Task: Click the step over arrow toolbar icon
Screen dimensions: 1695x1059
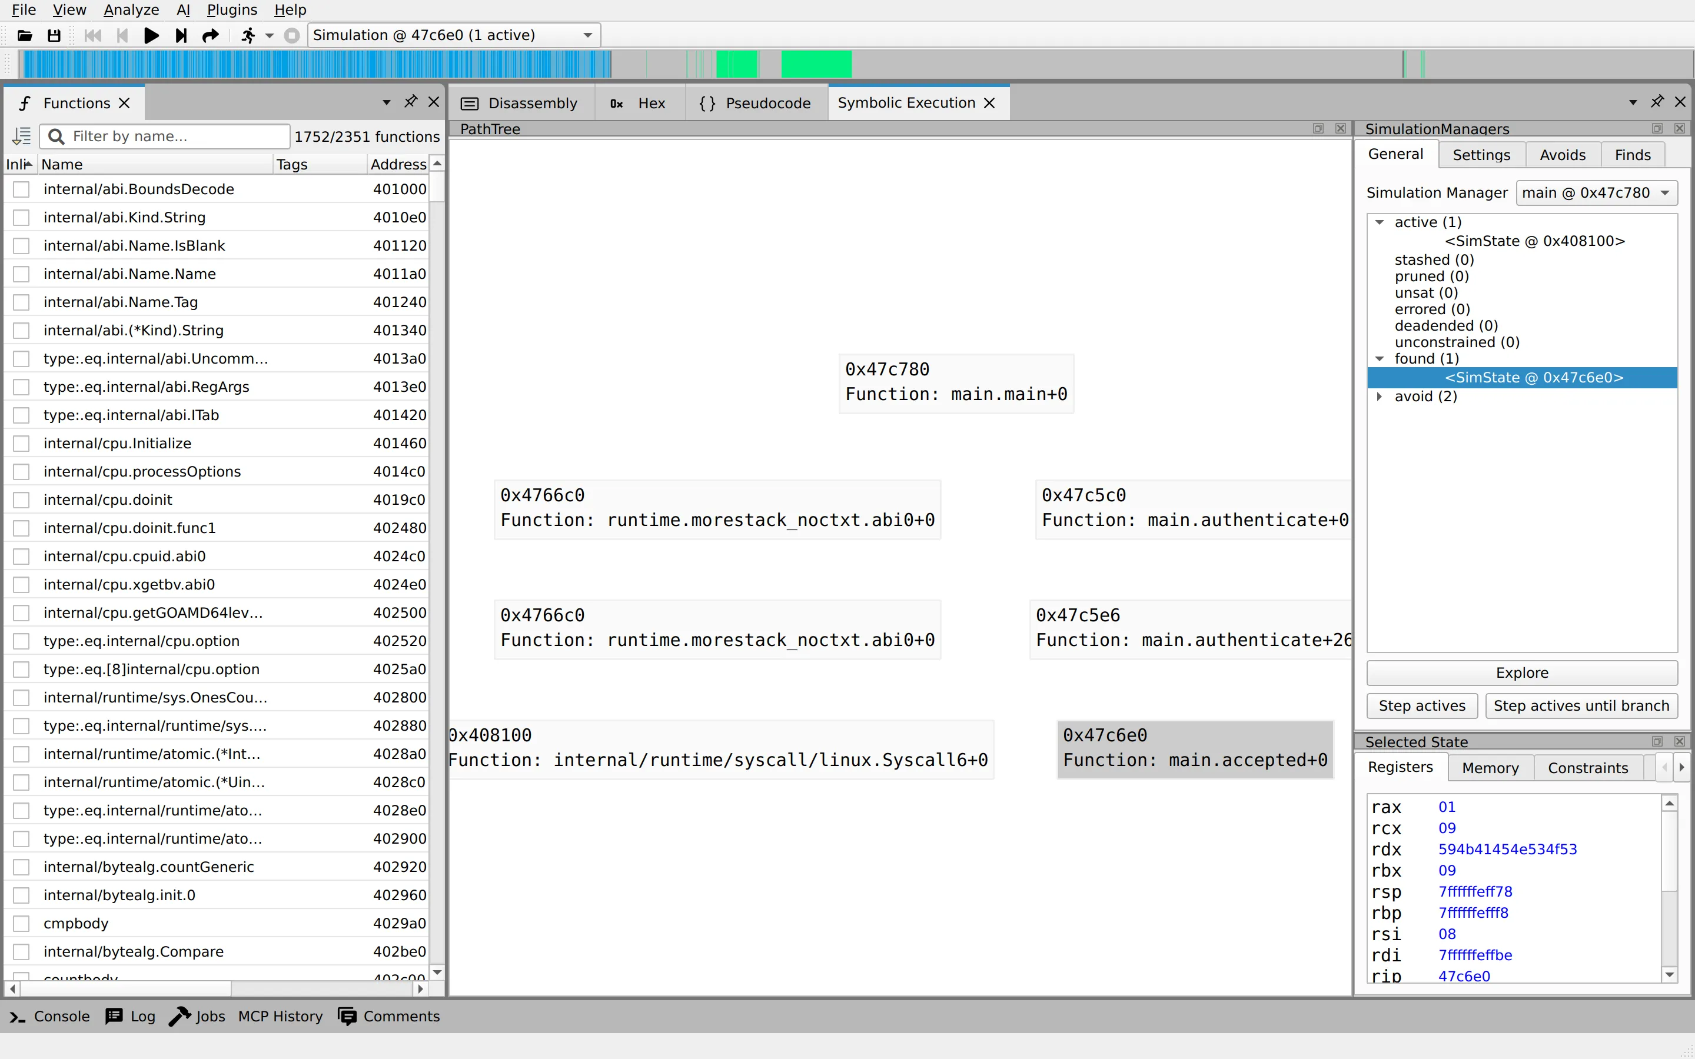Action: point(210,35)
